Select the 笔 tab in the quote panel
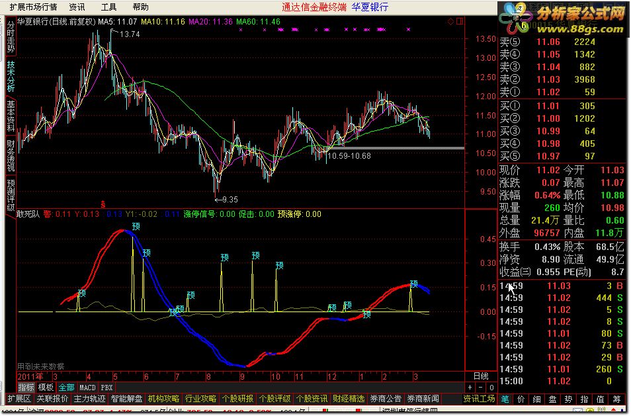This screenshot has width=631, height=416. tap(505, 399)
